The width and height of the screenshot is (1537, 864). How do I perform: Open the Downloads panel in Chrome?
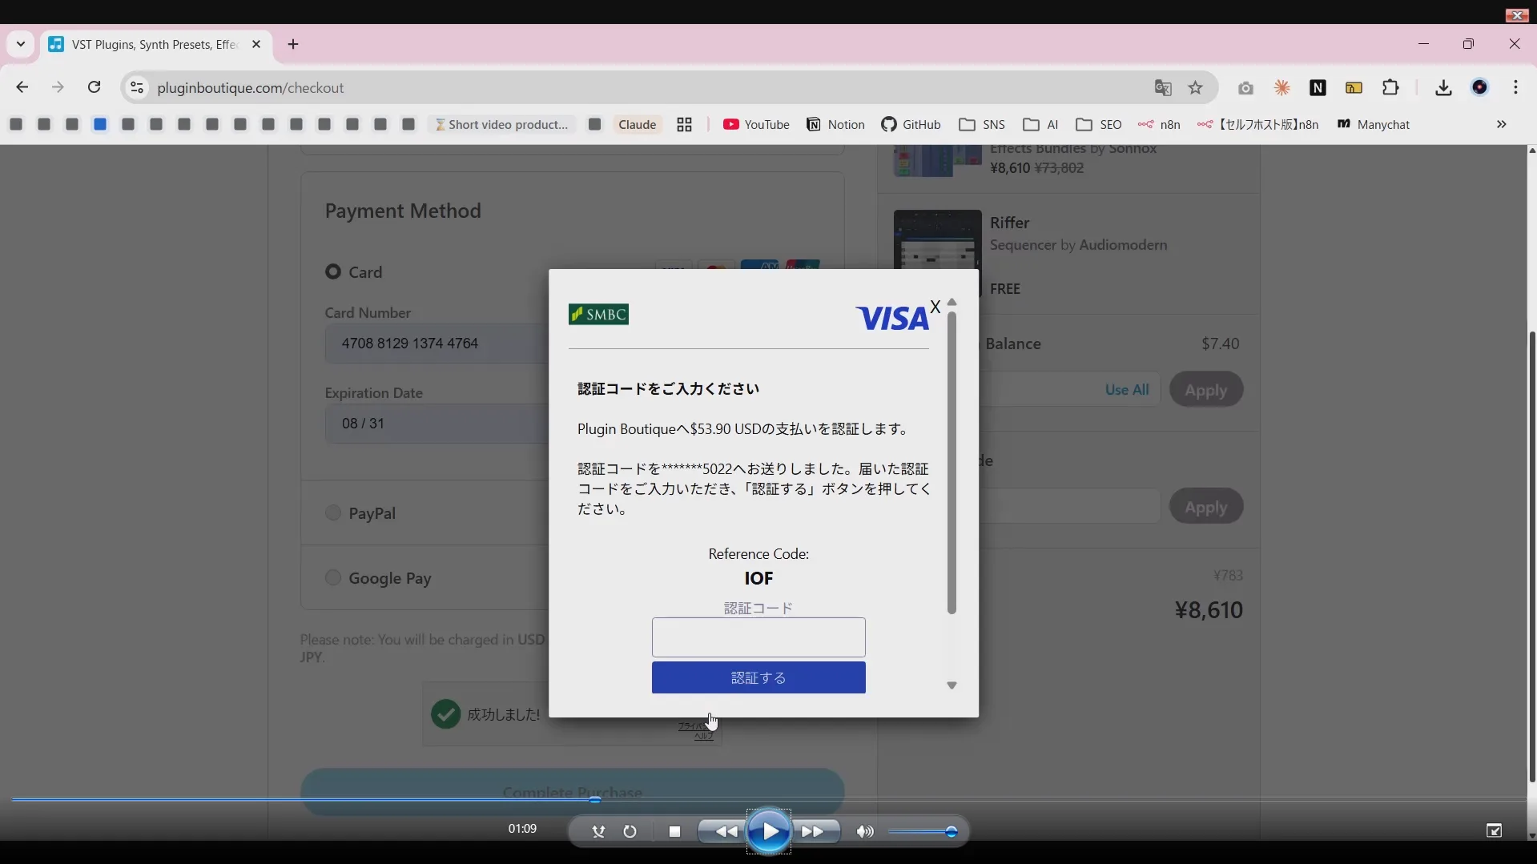[x=1442, y=88]
